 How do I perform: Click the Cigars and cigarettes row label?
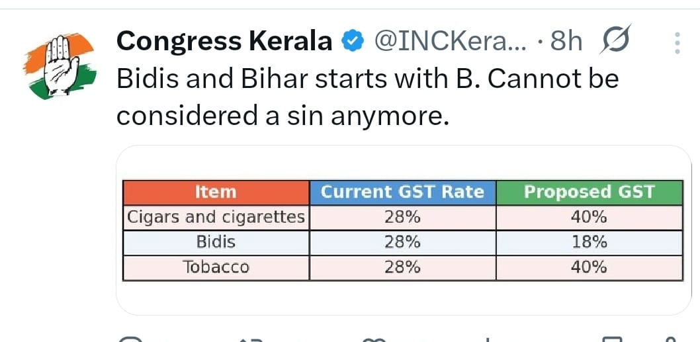[x=216, y=218]
